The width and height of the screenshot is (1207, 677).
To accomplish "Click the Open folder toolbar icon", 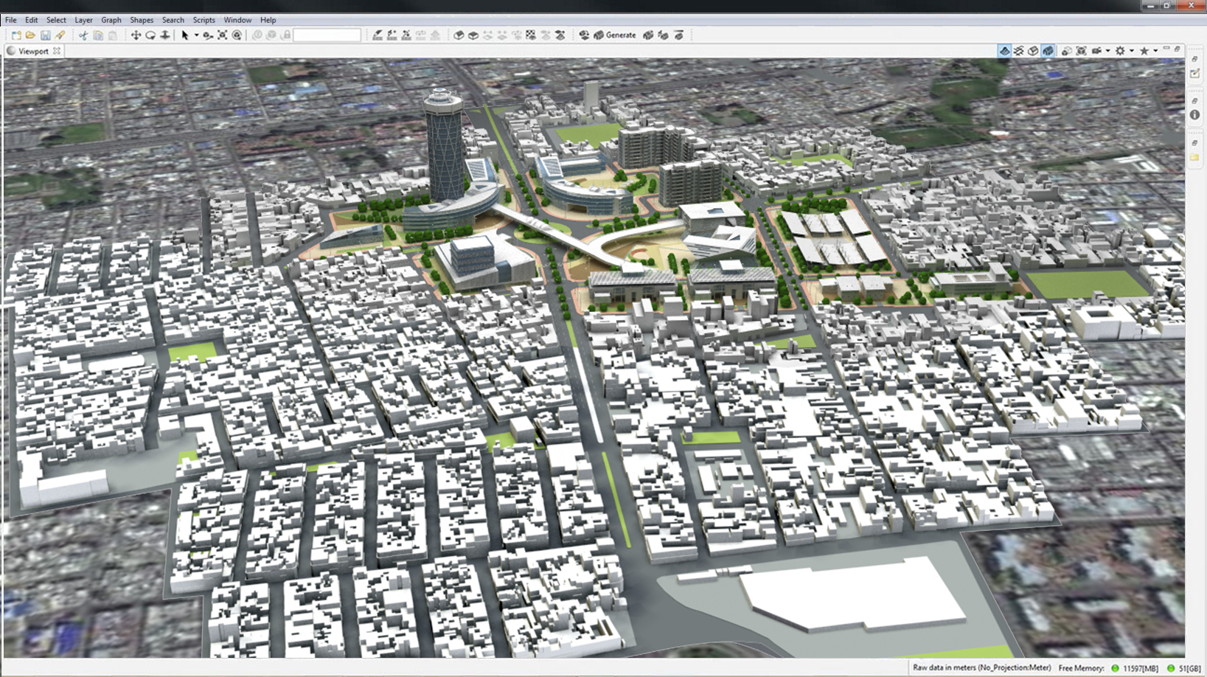I will tap(30, 35).
